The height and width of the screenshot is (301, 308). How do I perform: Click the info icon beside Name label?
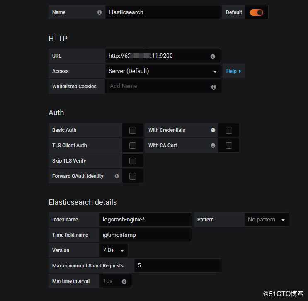pos(99,12)
